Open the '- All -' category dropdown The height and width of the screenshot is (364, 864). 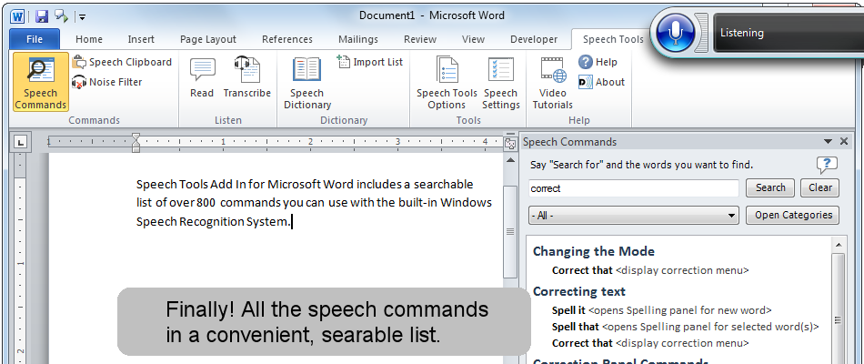pos(634,216)
